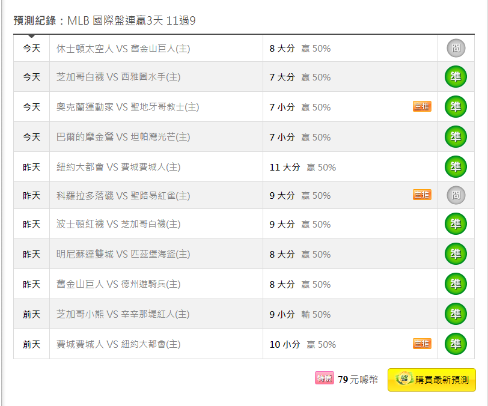This screenshot has width=488, height=406.
Task: Click green 準 icon for 費城費城人 VS 紐約大都會
Action: (456, 344)
